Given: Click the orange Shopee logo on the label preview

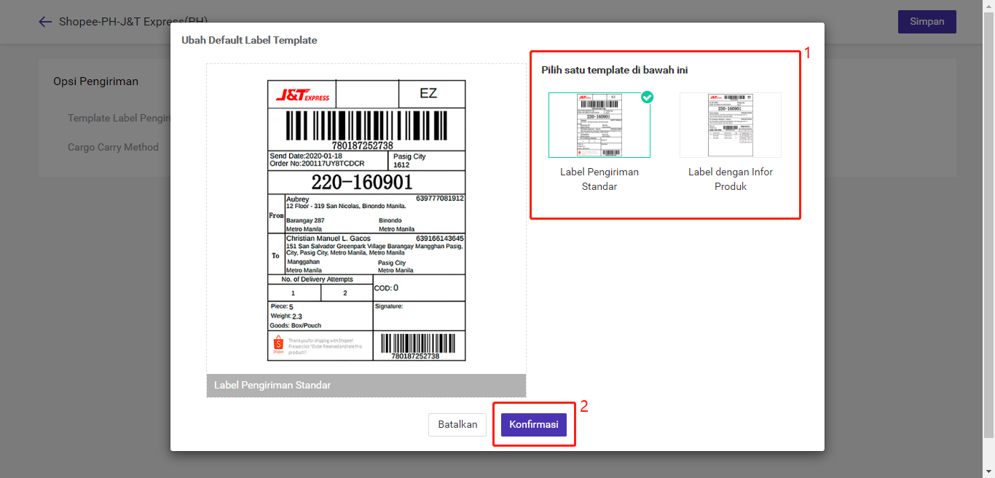Looking at the screenshot, I should (x=278, y=345).
